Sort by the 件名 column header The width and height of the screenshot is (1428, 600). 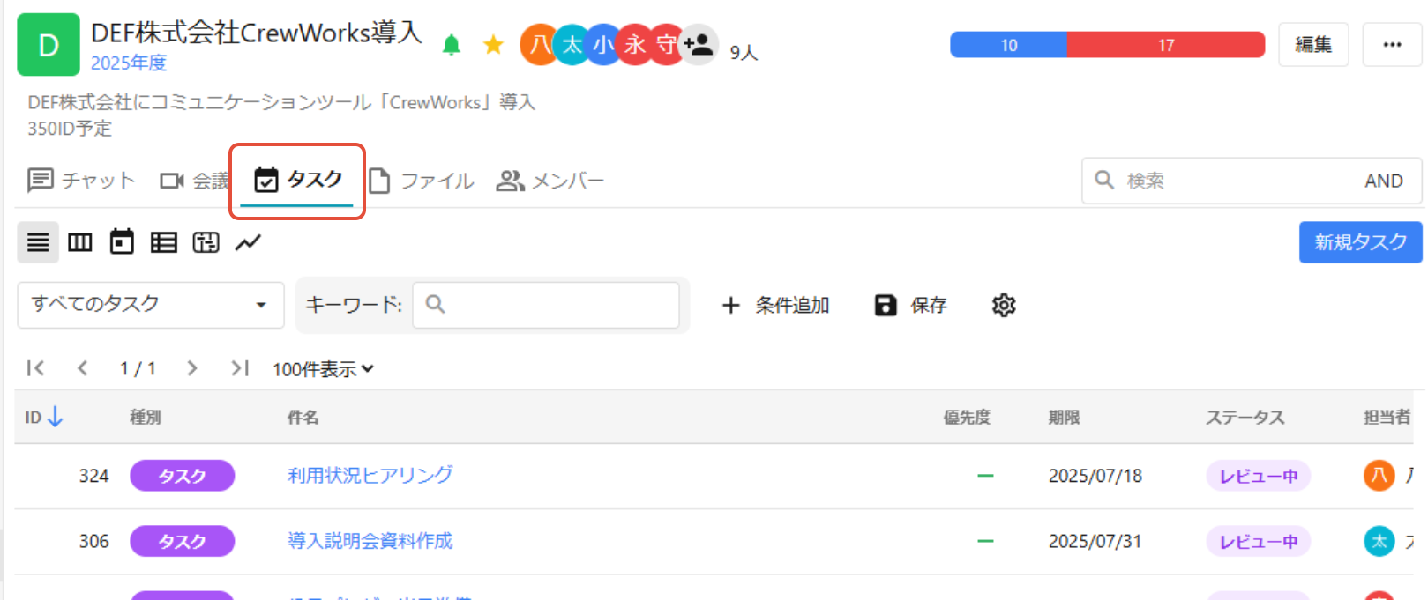point(303,418)
